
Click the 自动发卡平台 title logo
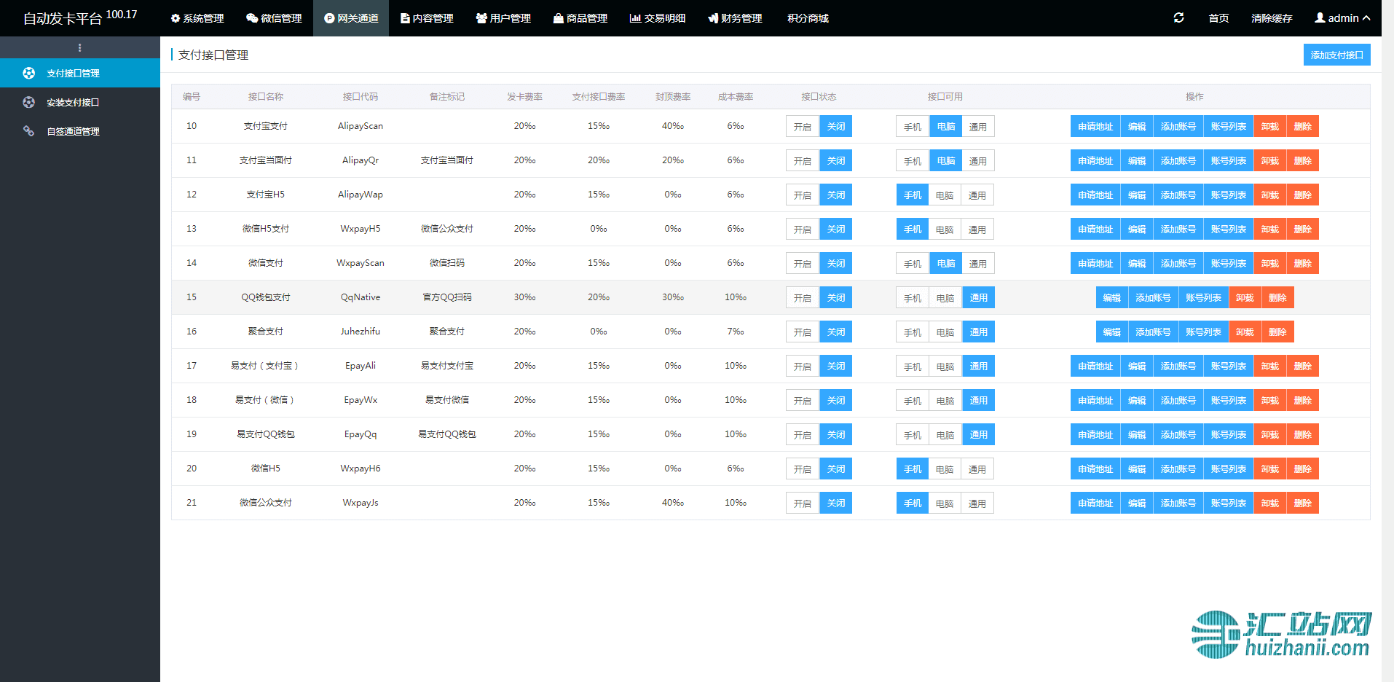tap(63, 18)
